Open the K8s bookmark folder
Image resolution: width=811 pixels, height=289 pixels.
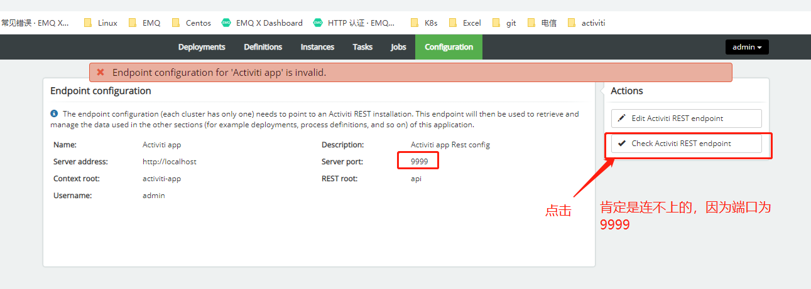tap(424, 23)
